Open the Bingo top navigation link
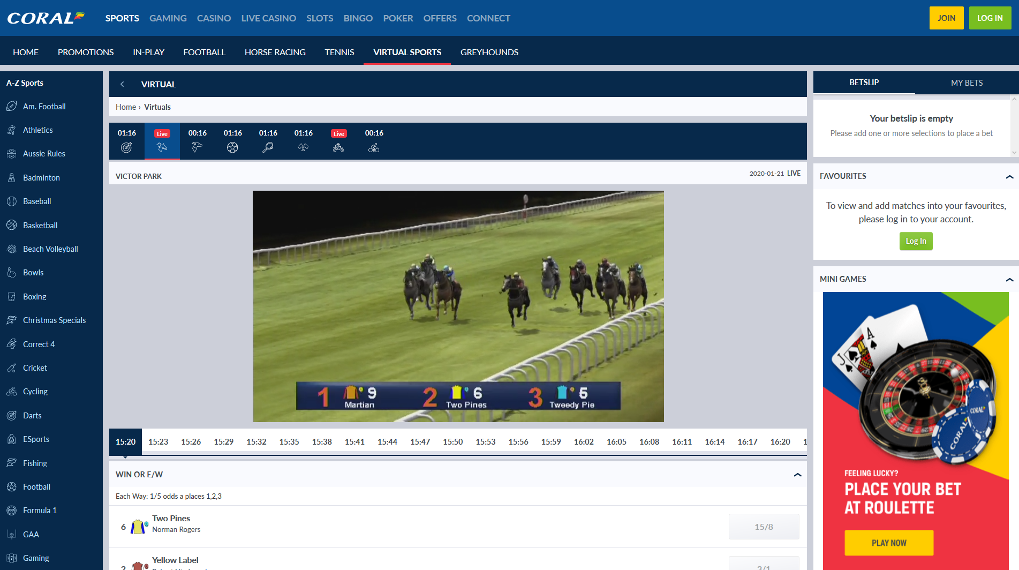 358,18
